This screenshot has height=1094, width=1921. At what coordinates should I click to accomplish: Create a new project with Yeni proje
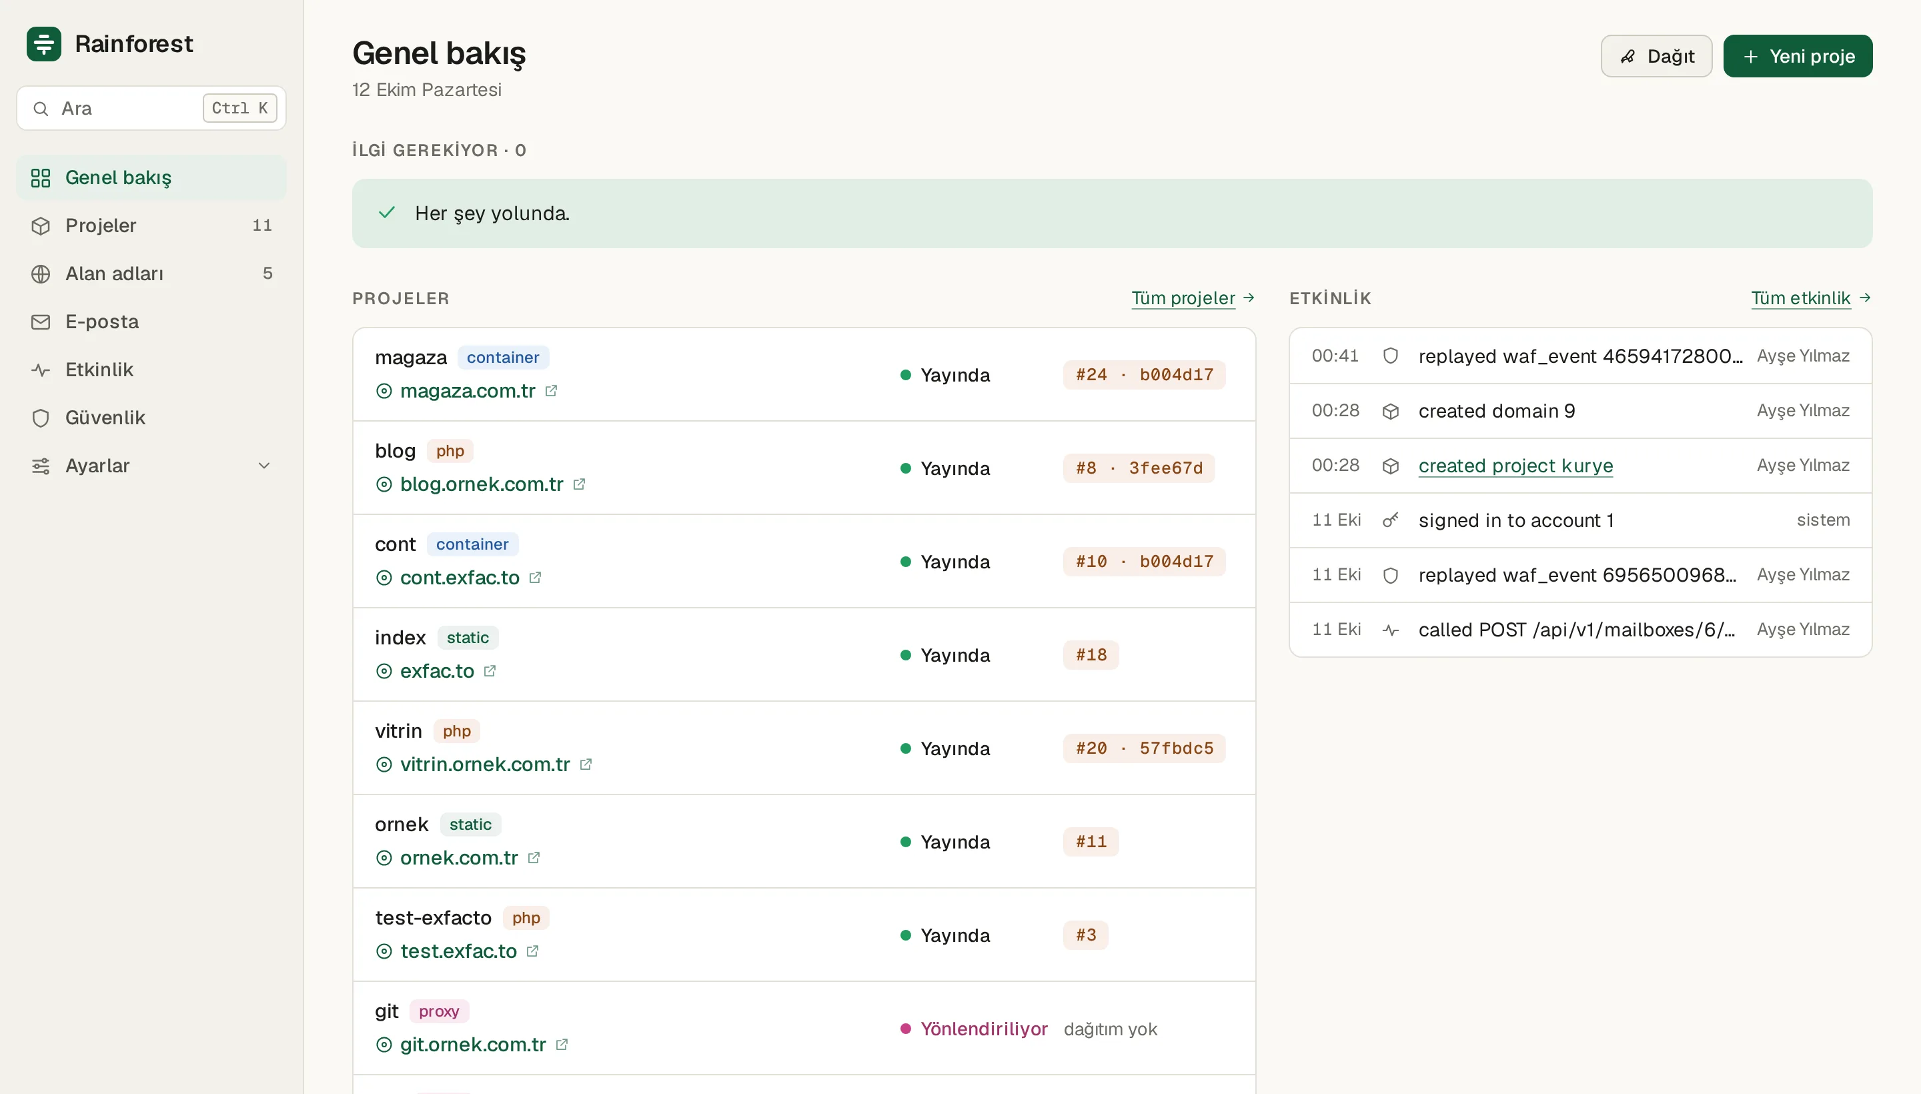[1798, 56]
